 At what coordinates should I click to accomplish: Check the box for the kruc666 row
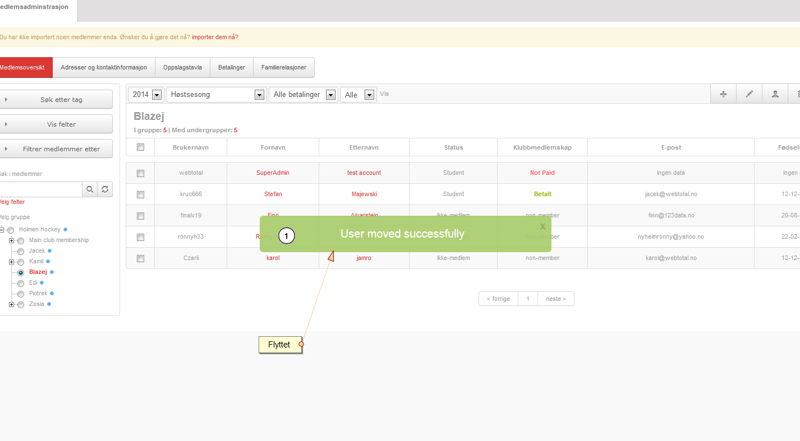[141, 194]
